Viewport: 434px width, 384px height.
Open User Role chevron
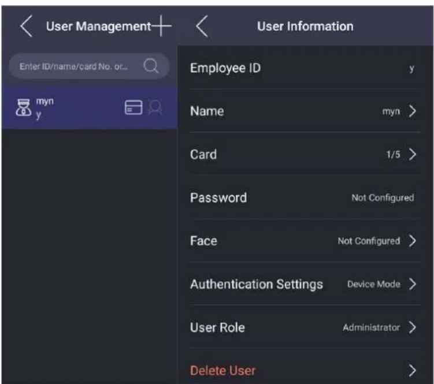pos(413,327)
